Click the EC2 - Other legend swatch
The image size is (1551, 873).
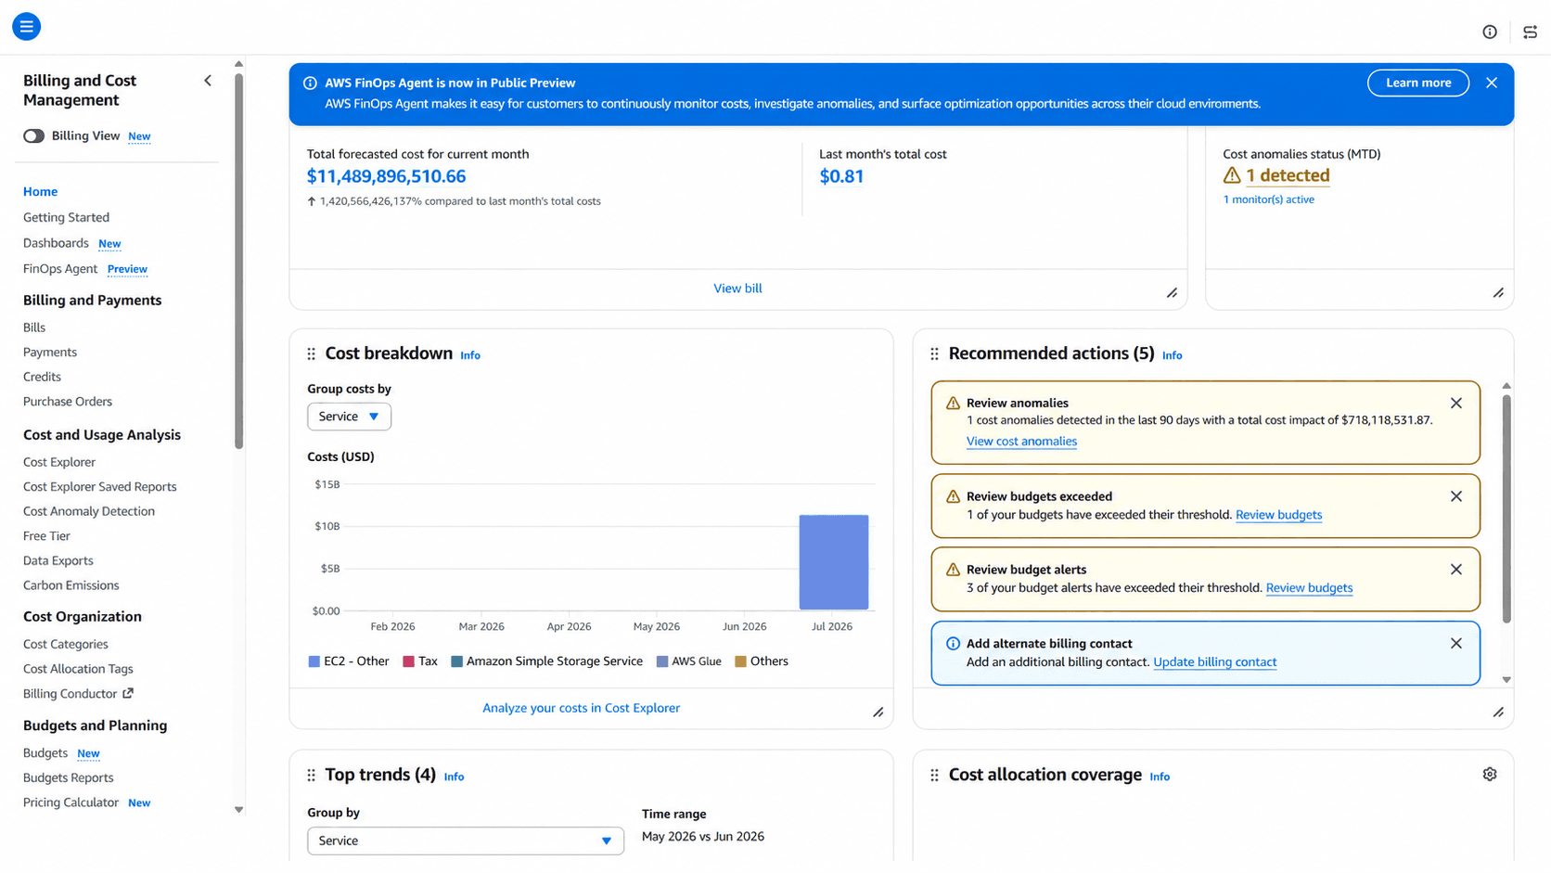pyautogui.click(x=314, y=662)
